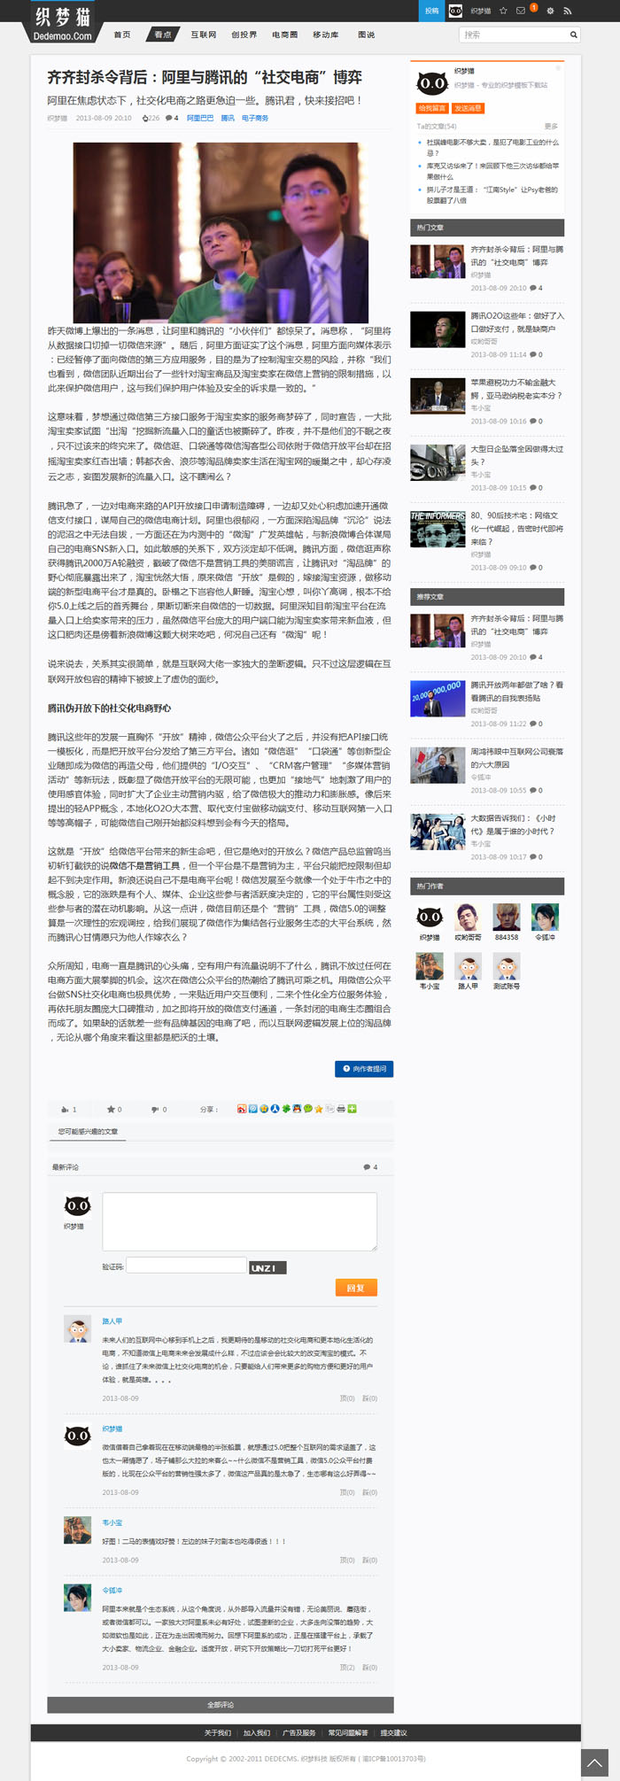Click the cat avatar in the top bar
Viewport: 620px width, 1781px height.
tap(455, 11)
